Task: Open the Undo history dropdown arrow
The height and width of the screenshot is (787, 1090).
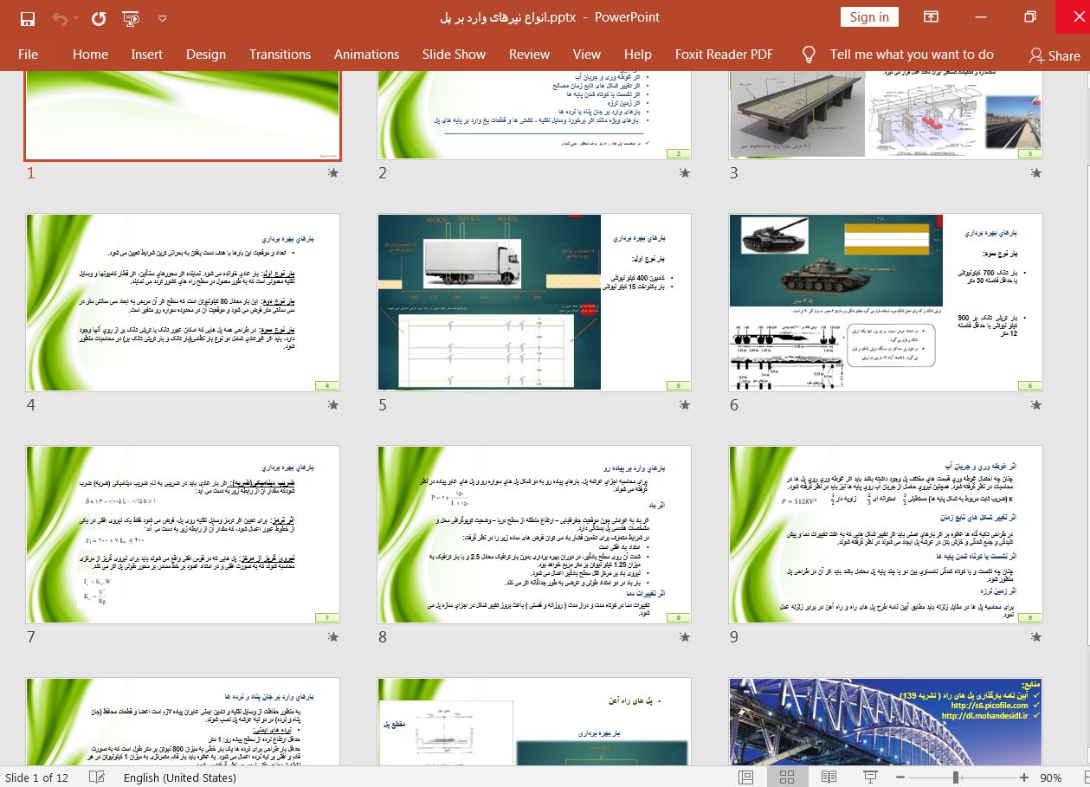Action: coord(77,17)
